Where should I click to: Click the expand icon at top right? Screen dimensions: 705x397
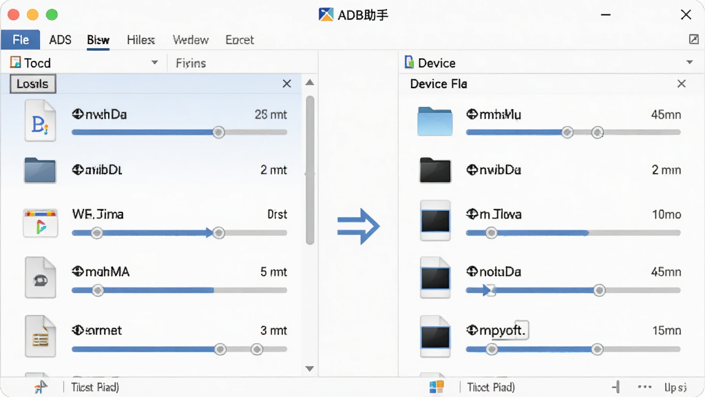click(x=694, y=39)
